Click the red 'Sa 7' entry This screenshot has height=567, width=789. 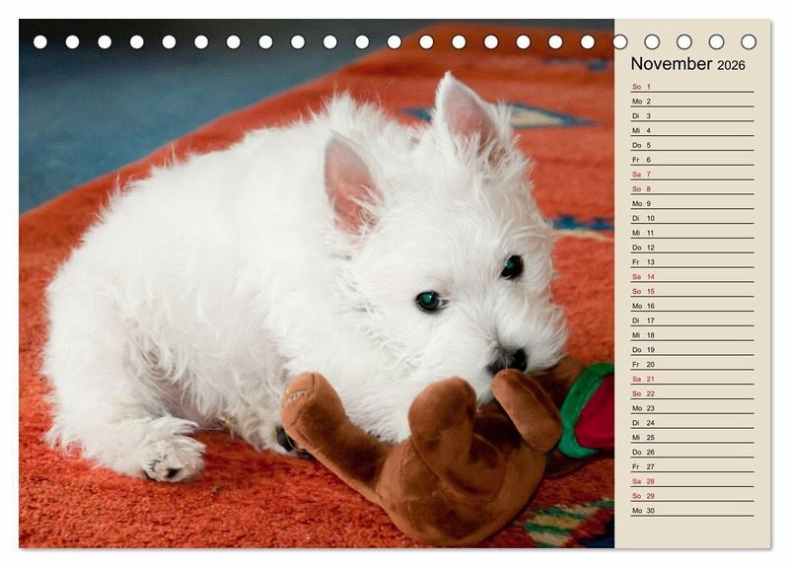pyautogui.click(x=692, y=175)
